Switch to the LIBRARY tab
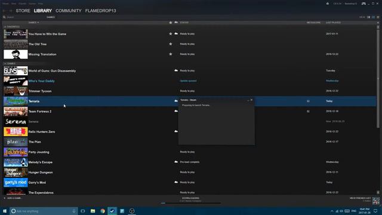Viewport: 382px width, 215px height. click(x=42, y=11)
